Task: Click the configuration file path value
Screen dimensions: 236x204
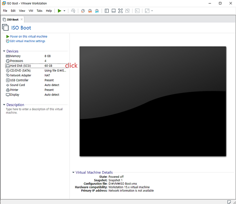Action: pos(123,184)
